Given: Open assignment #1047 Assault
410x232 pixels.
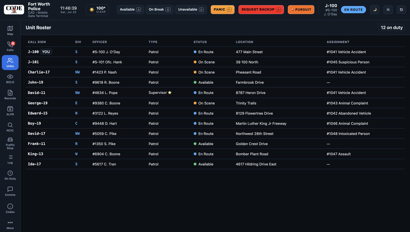Looking at the screenshot, I should (339, 154).
